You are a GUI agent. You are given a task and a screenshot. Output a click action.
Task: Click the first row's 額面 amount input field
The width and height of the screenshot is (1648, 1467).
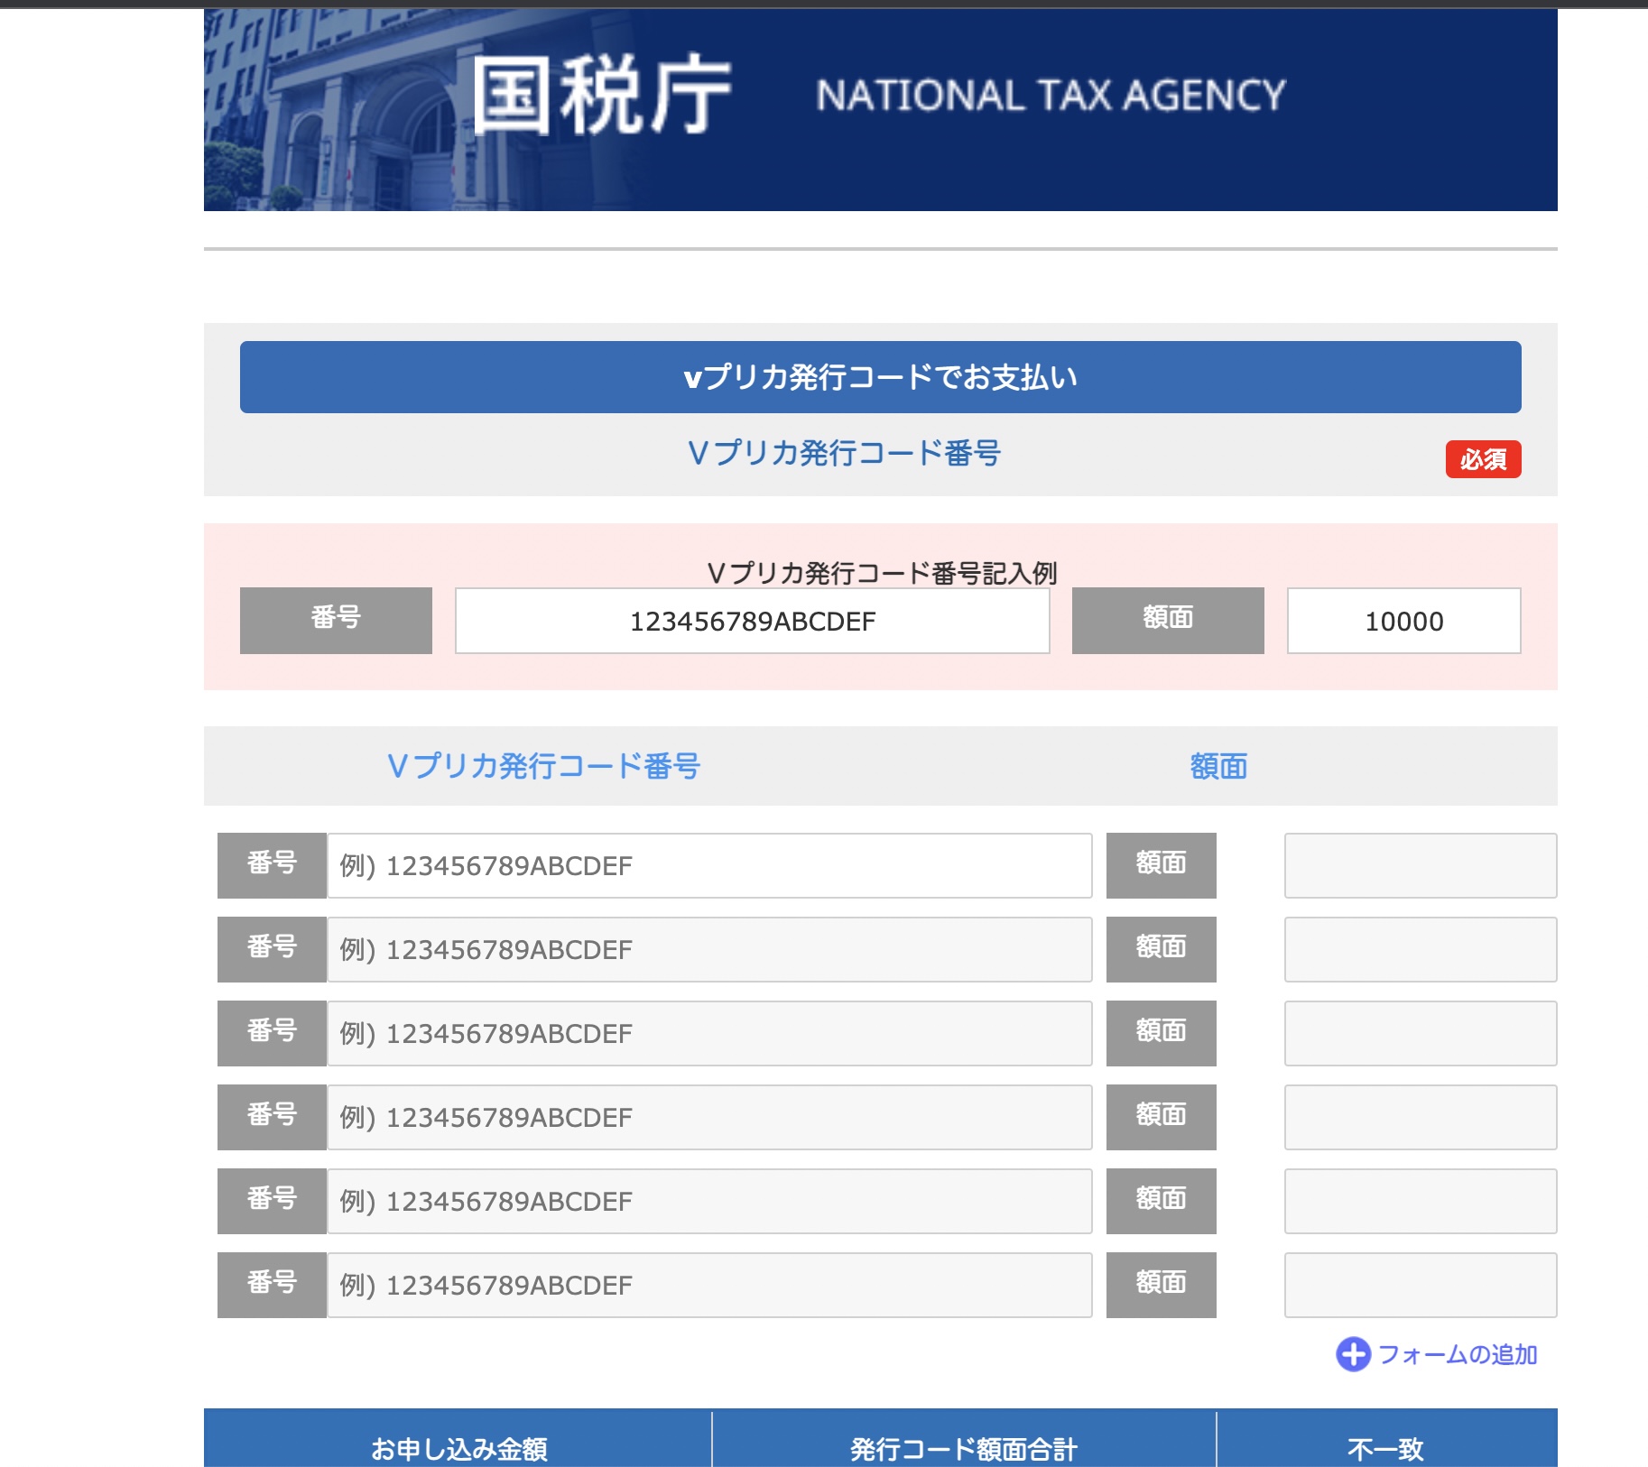pyautogui.click(x=1421, y=865)
